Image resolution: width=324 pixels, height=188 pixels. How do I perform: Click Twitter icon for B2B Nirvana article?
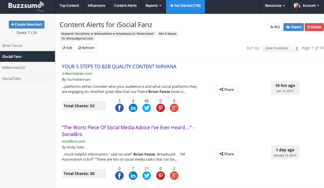147,108
